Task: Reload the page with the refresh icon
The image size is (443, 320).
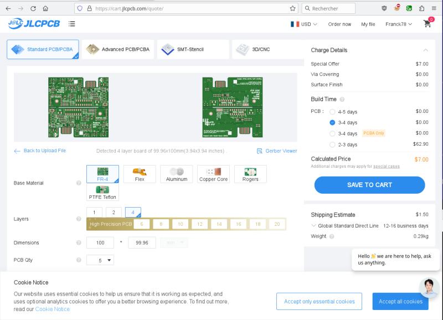Action: (x=33, y=8)
